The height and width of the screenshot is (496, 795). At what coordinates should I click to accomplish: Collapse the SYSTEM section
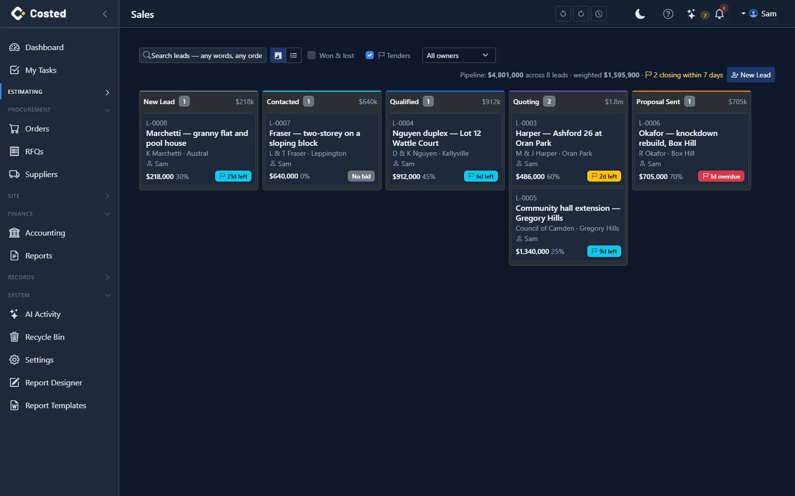(59, 295)
